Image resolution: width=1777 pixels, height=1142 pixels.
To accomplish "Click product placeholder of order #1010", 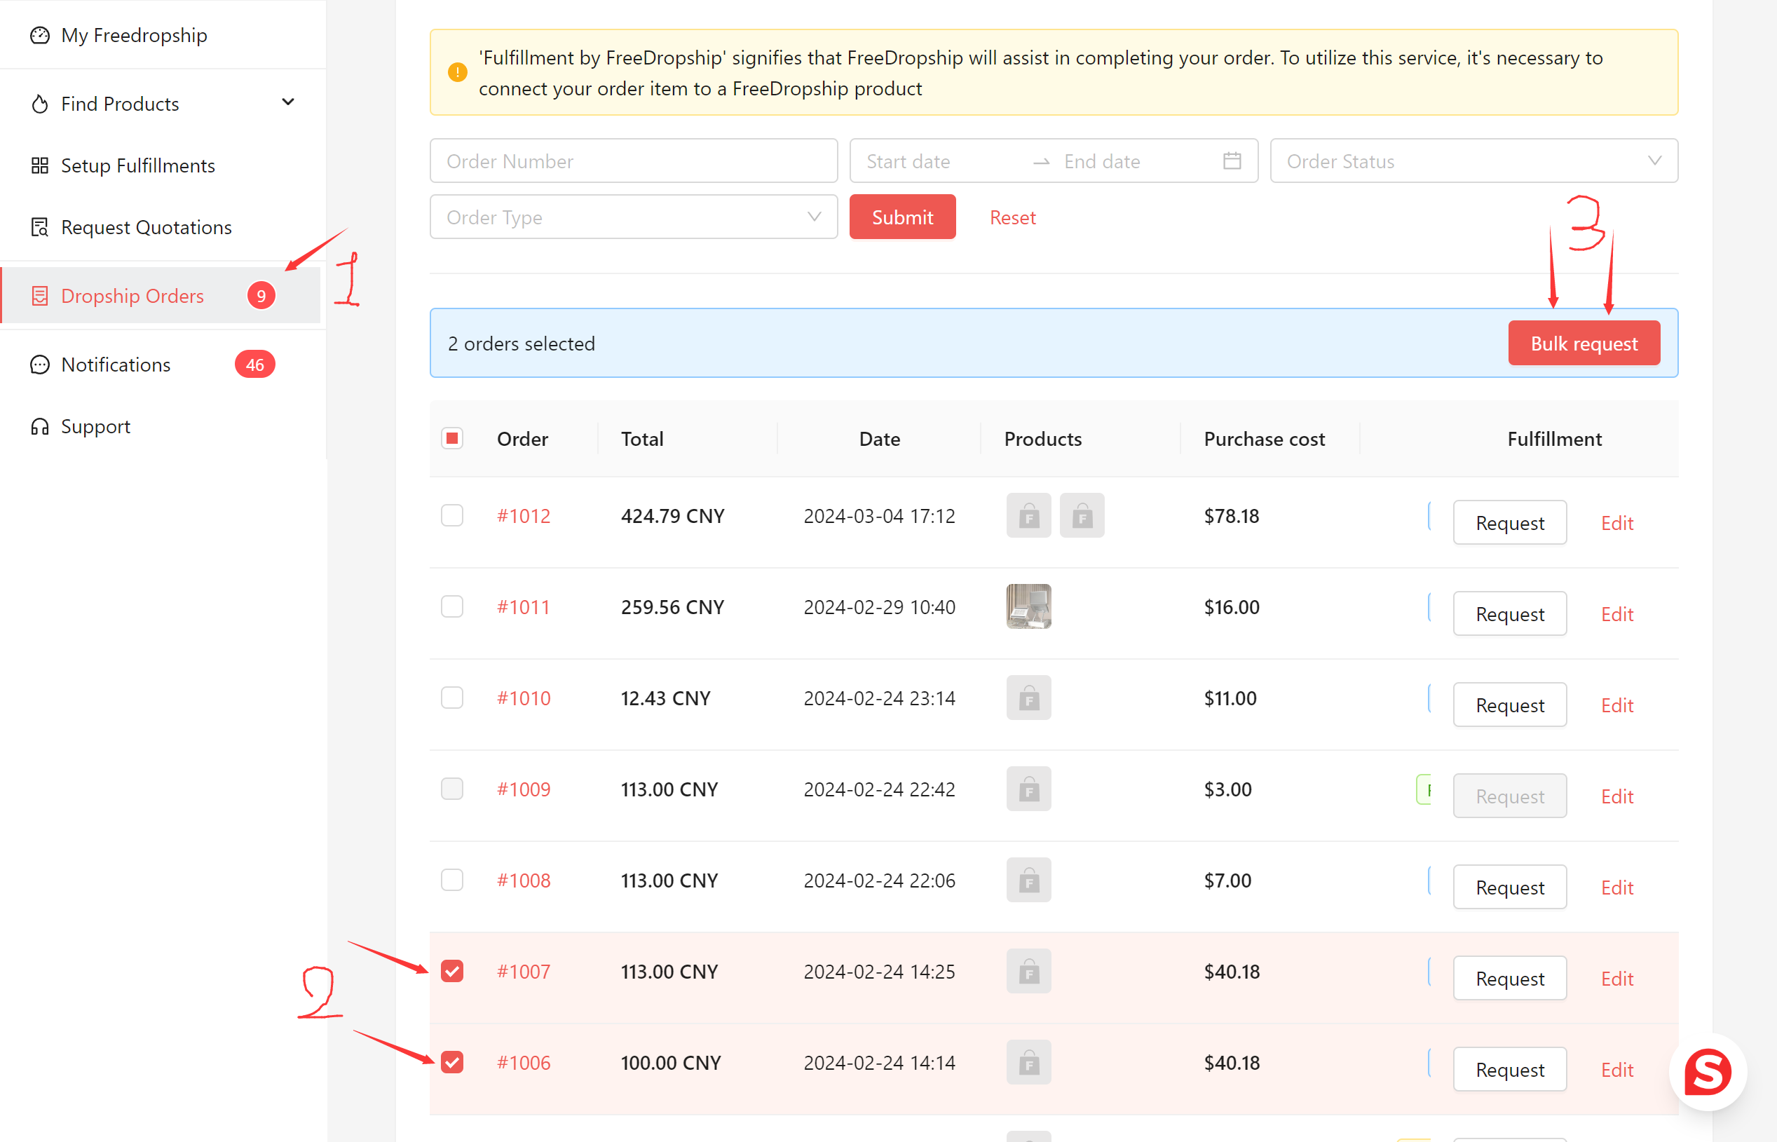I will (1029, 698).
